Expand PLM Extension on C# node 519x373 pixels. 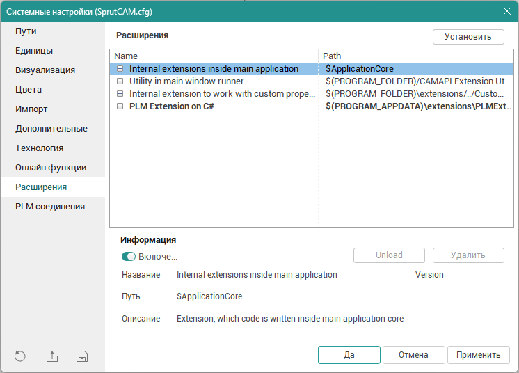coord(120,106)
